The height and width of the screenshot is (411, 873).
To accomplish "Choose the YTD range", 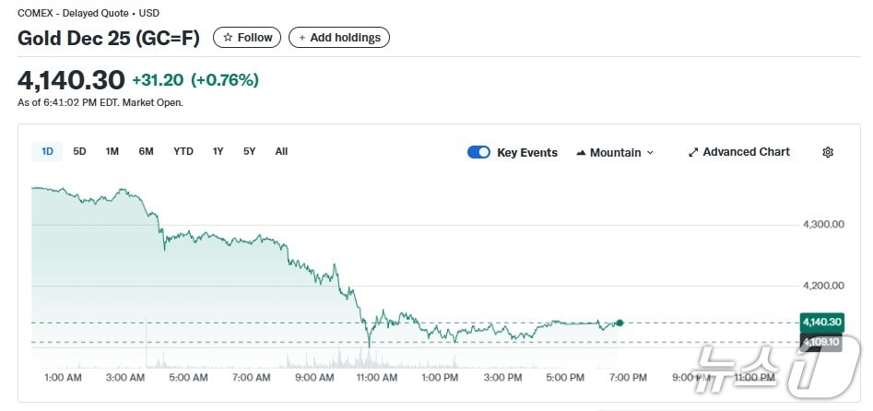I will click(183, 151).
